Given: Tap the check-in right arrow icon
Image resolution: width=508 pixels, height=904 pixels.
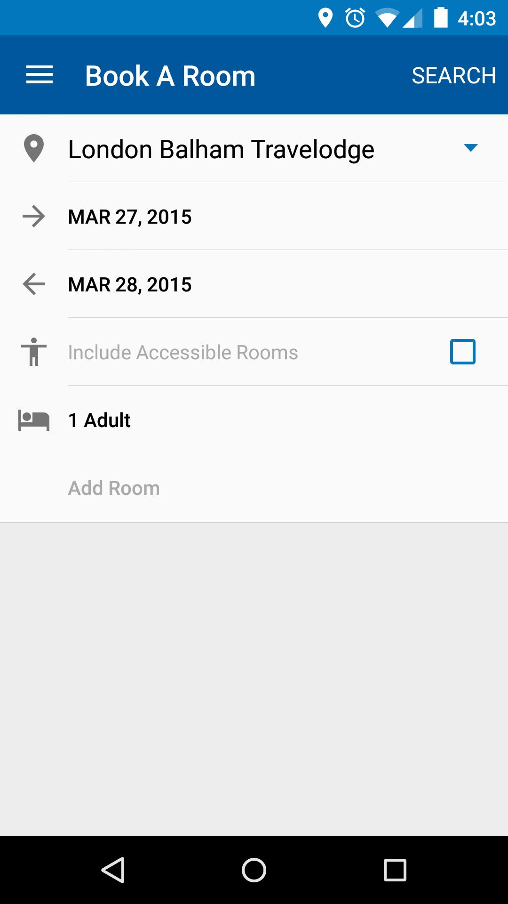Looking at the screenshot, I should (x=34, y=217).
